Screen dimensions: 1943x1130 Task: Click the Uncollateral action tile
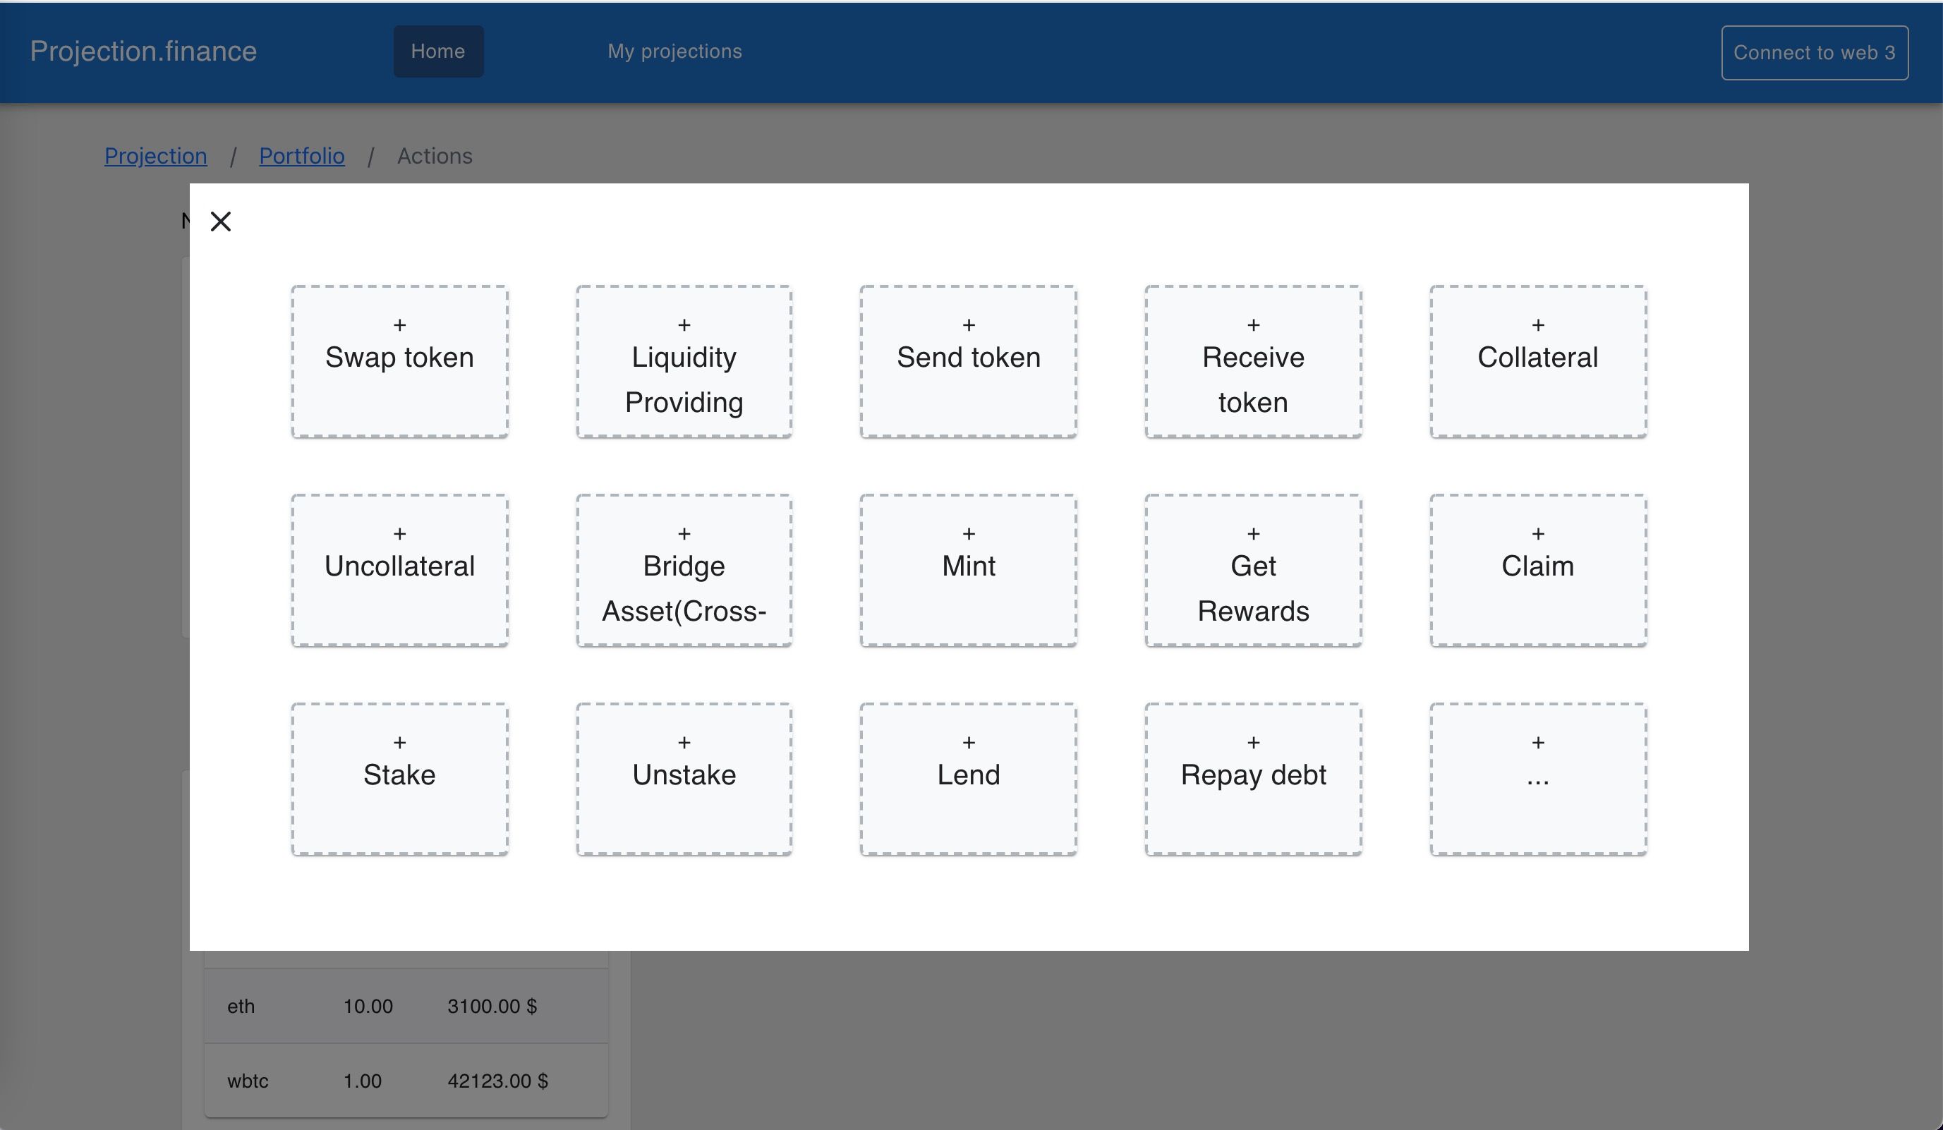pos(399,569)
